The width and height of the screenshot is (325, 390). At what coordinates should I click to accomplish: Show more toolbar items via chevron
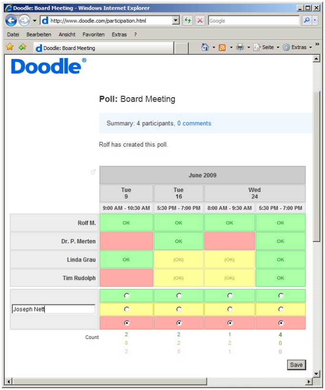(x=317, y=44)
